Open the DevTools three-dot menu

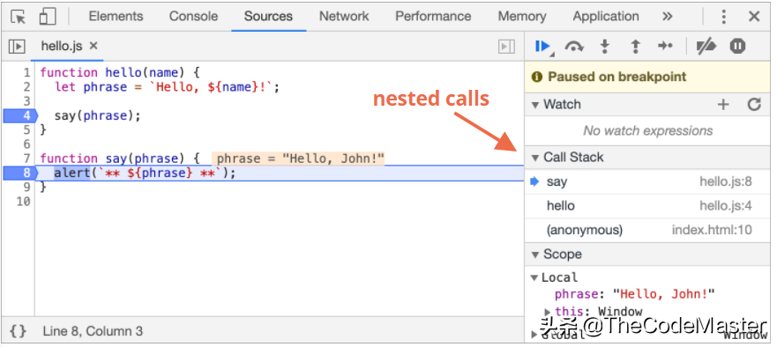coord(723,17)
